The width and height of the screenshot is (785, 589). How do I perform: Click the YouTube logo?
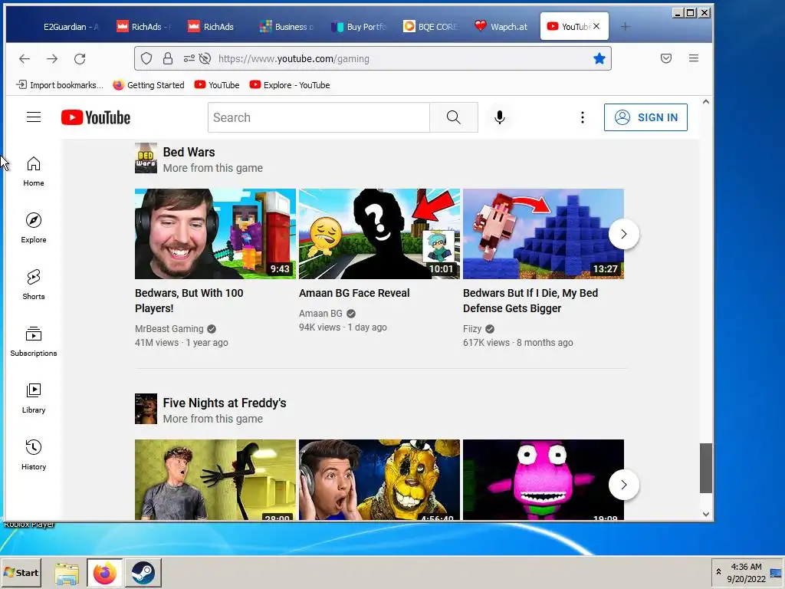[x=96, y=117]
